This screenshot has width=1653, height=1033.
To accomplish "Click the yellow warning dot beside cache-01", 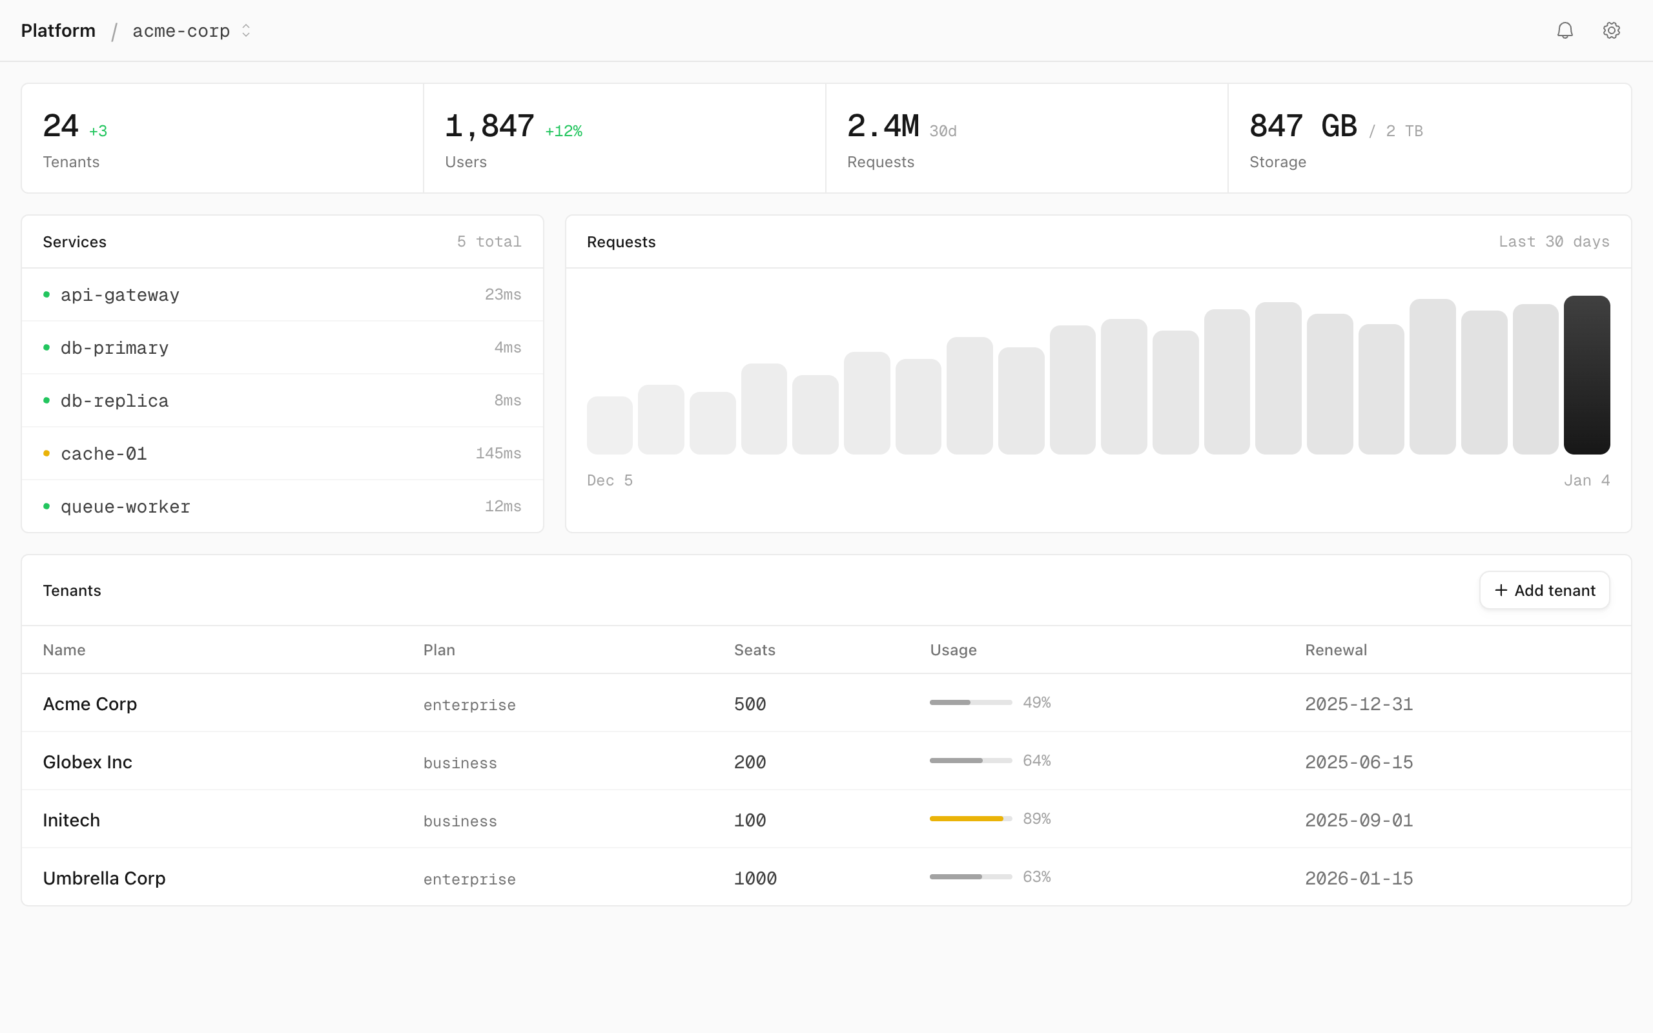I will [x=46, y=453].
